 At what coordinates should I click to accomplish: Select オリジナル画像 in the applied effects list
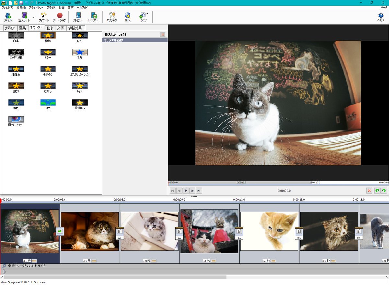point(135,40)
